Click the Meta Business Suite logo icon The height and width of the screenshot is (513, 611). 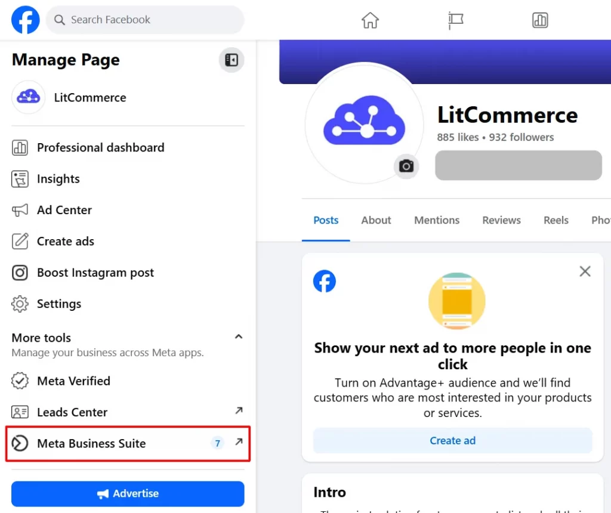(x=20, y=443)
